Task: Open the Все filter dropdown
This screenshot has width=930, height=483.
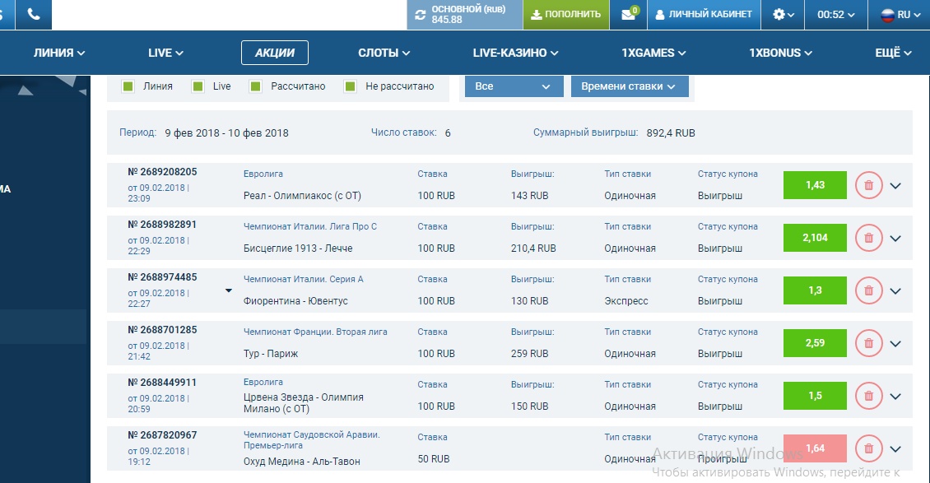Action: tap(514, 86)
